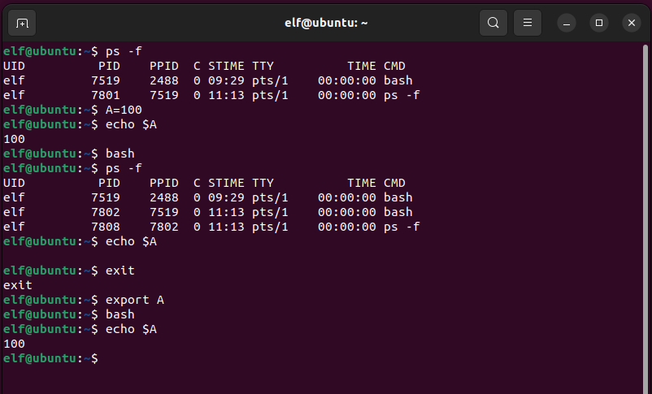Click PPID 2488 in the second table

pyautogui.click(x=163, y=197)
